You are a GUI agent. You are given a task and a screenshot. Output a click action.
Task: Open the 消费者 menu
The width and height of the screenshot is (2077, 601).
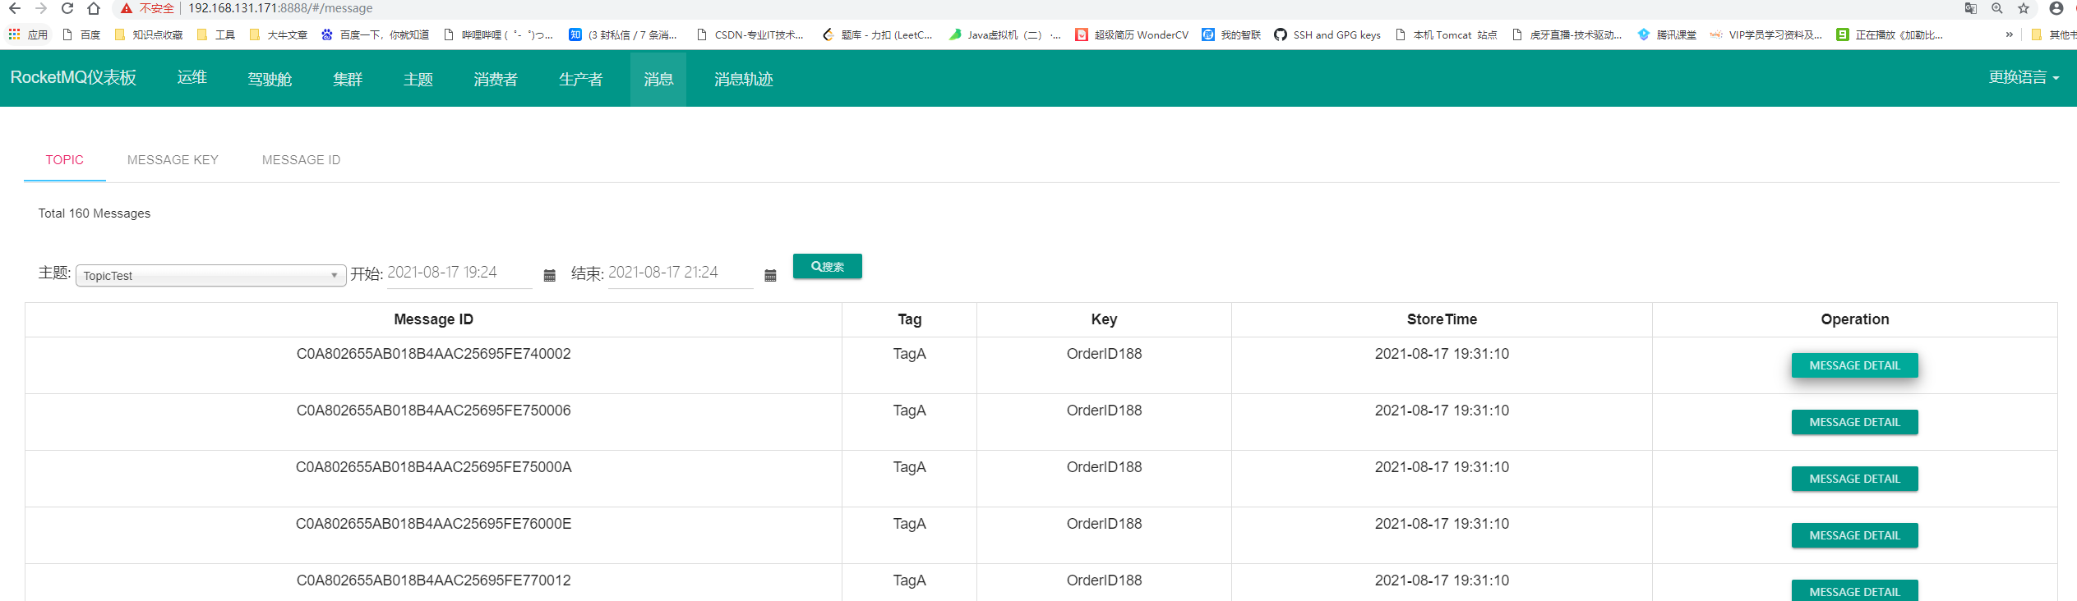pyautogui.click(x=496, y=78)
